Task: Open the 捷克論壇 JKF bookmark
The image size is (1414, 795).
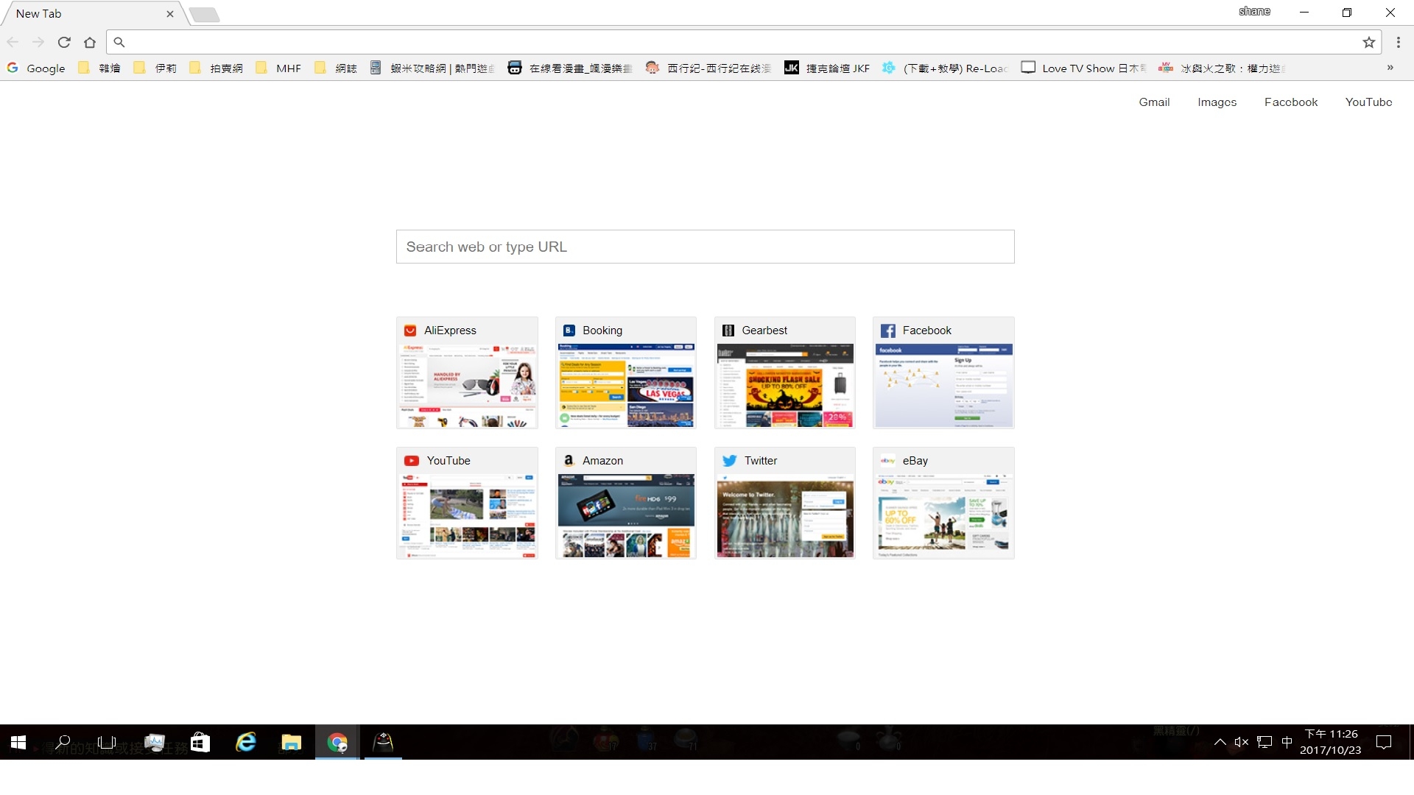Action: 827,68
